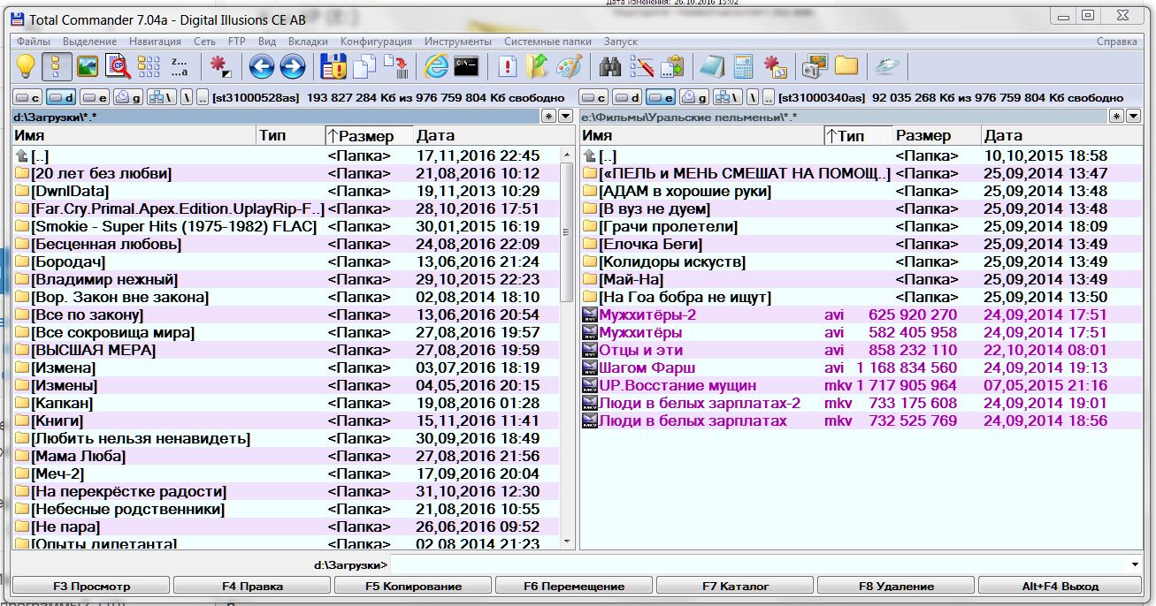
Task: Click the Alt+F4 Выход button
Action: click(x=1059, y=586)
